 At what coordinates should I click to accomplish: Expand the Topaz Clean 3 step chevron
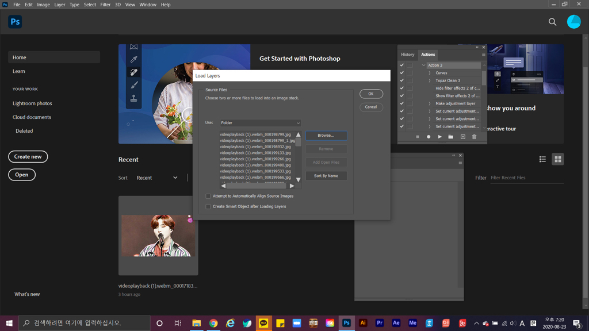430,80
